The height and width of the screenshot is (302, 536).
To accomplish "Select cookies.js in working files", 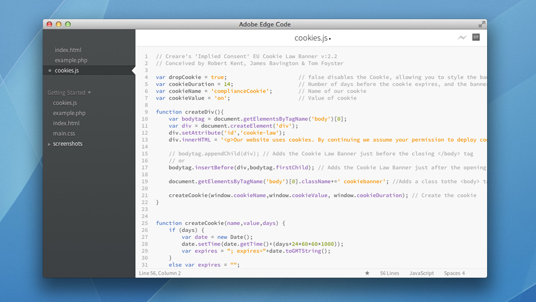I will pyautogui.click(x=66, y=71).
